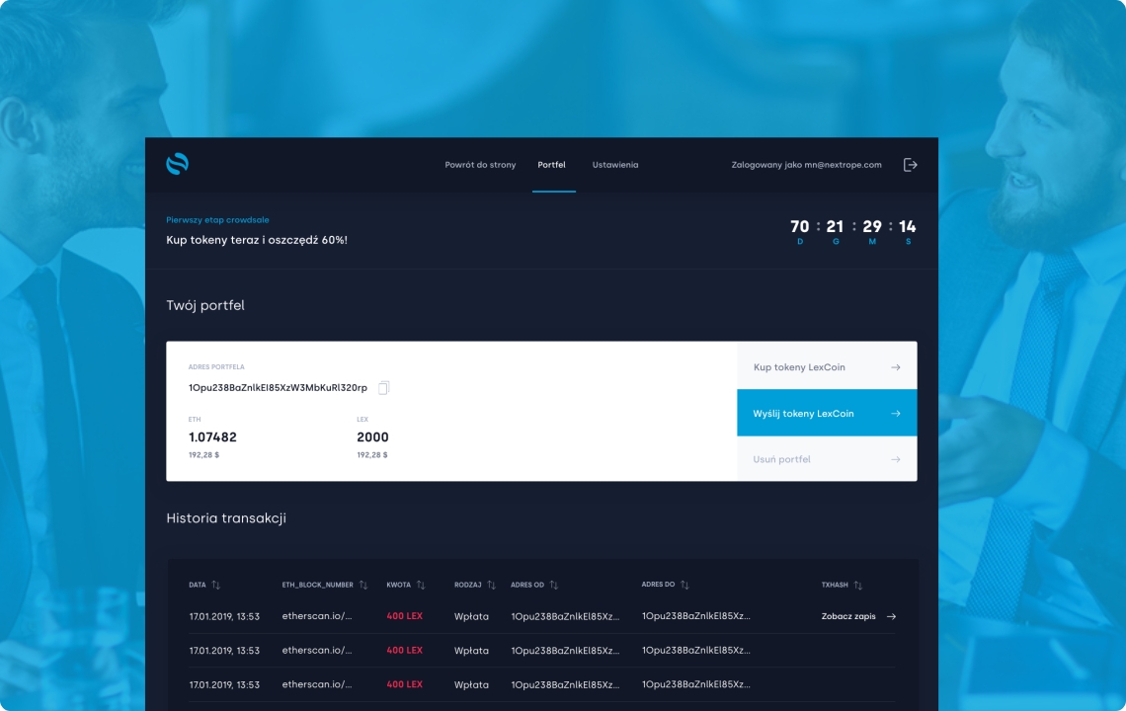Click Kup tokeny LexCoin button
Viewport: 1126px width, 711px height.
pyautogui.click(x=827, y=366)
